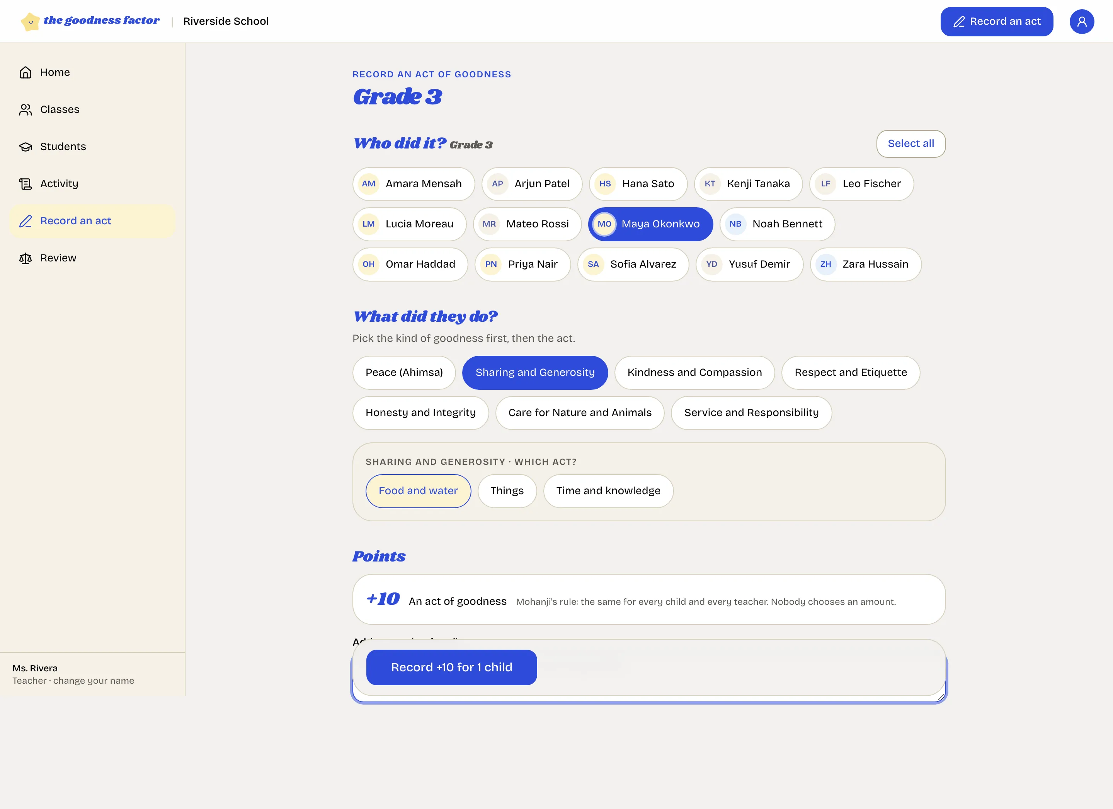
Task: Toggle student Mateo Rossi
Action: (527, 224)
